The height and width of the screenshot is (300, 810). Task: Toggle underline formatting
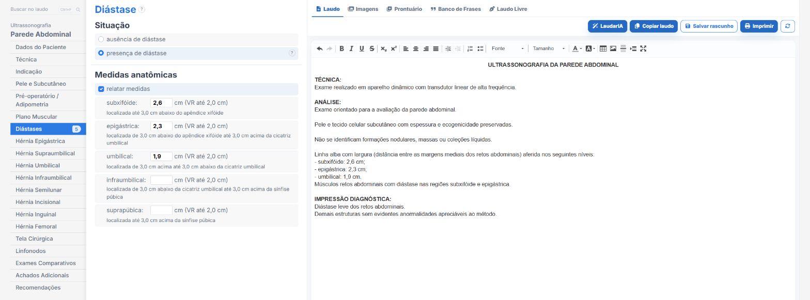tap(362, 49)
